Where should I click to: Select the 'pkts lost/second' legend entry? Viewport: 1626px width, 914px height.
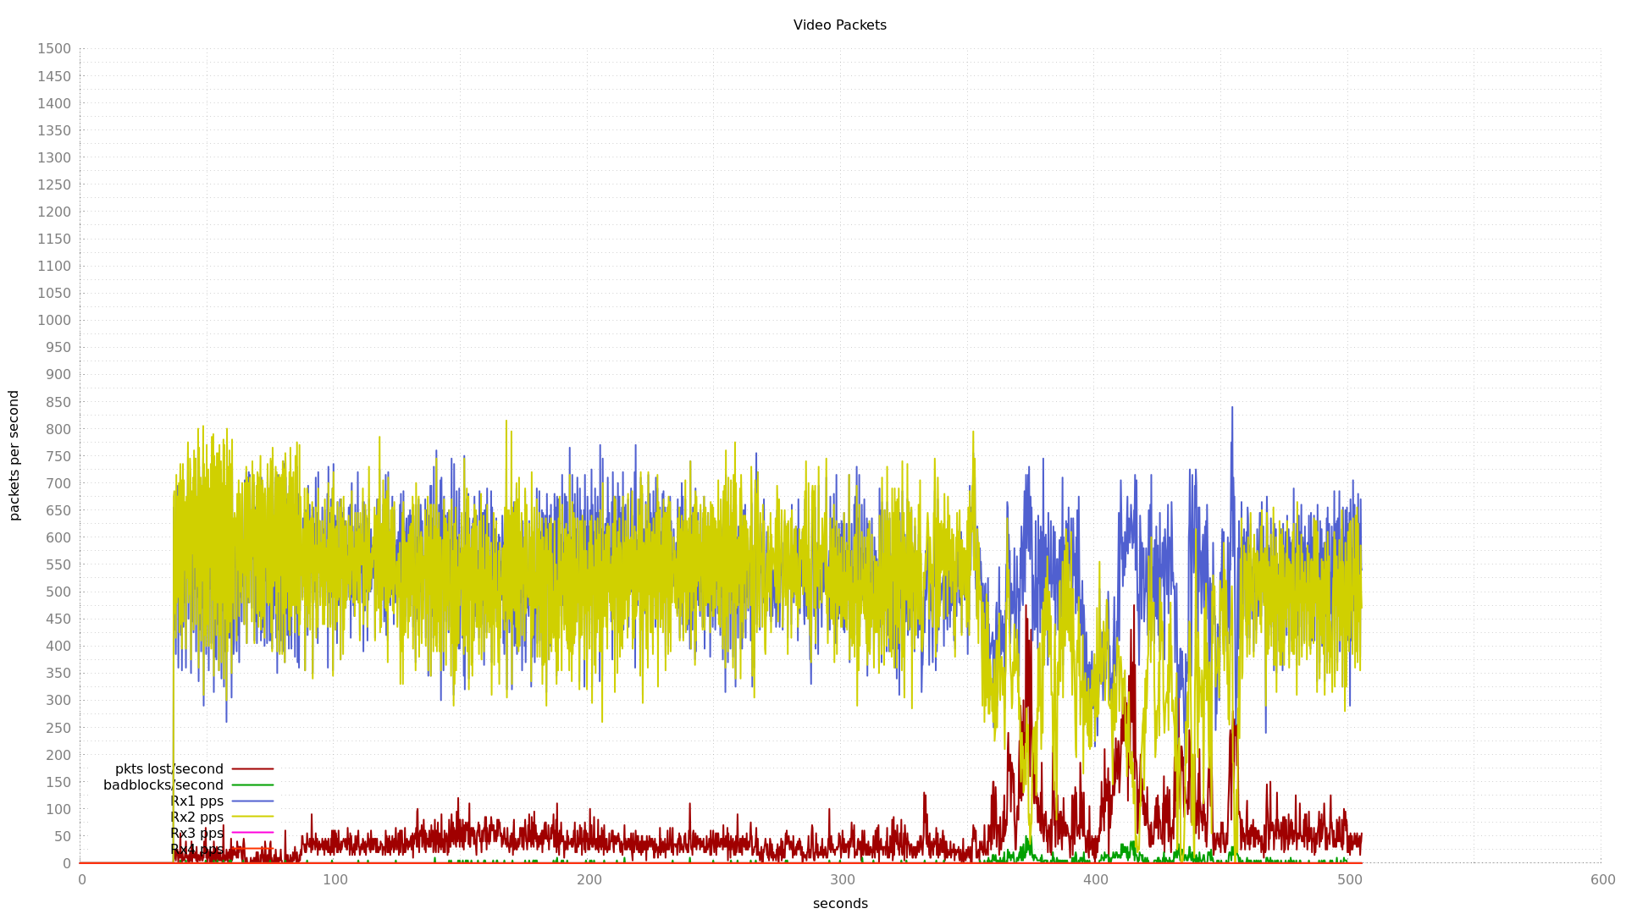click(x=169, y=769)
